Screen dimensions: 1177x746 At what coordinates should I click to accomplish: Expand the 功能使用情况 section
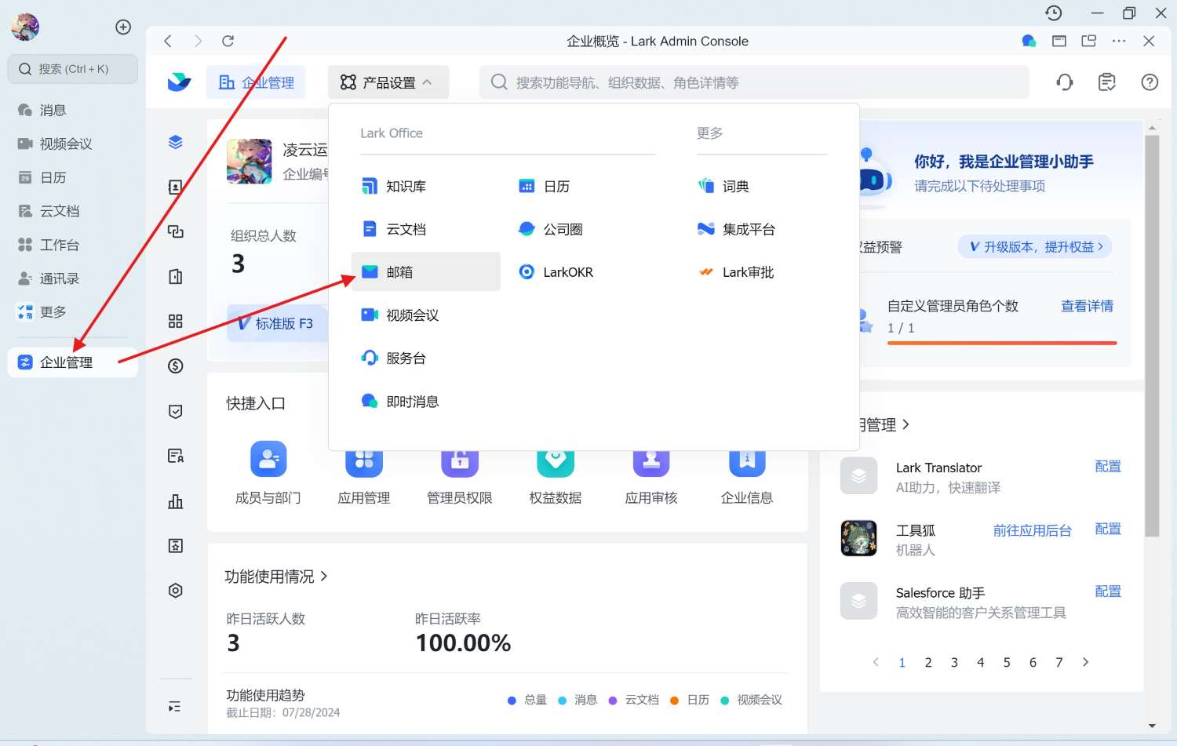(276, 577)
